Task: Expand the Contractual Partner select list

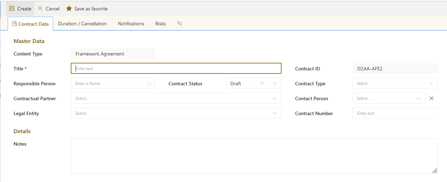Action: 176,98
